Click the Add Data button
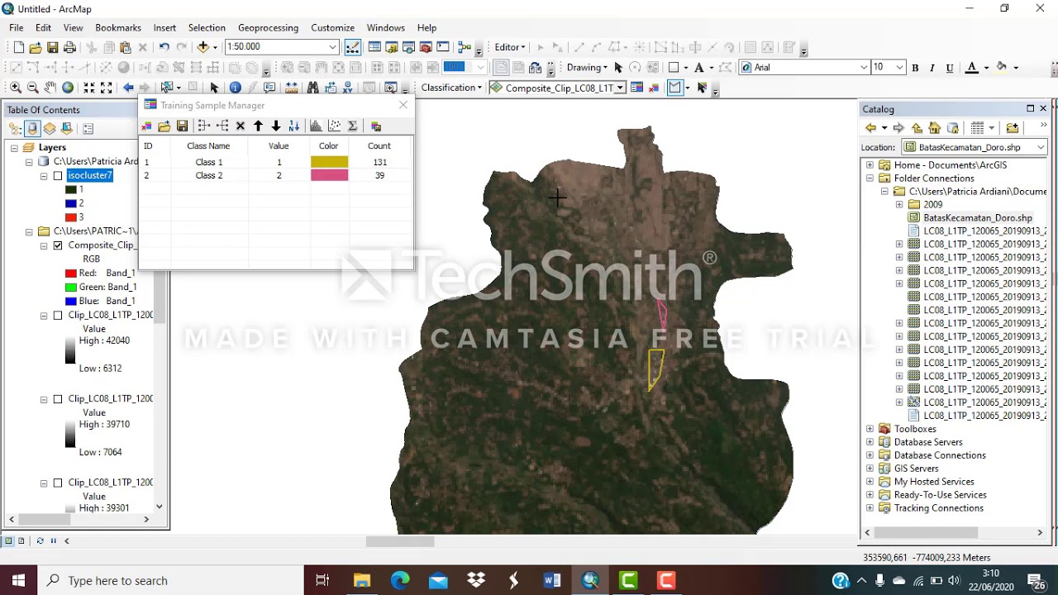 (x=203, y=47)
